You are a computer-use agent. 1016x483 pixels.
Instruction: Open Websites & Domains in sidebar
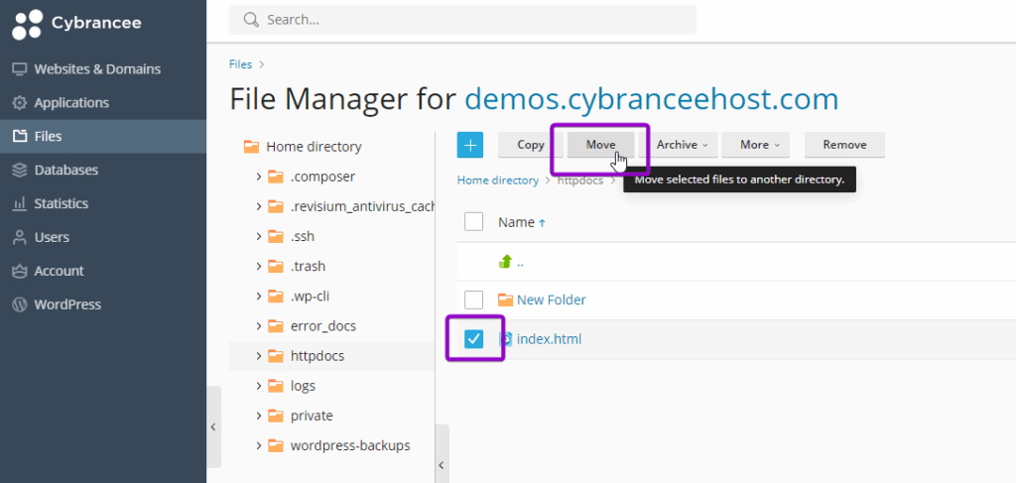click(x=103, y=69)
